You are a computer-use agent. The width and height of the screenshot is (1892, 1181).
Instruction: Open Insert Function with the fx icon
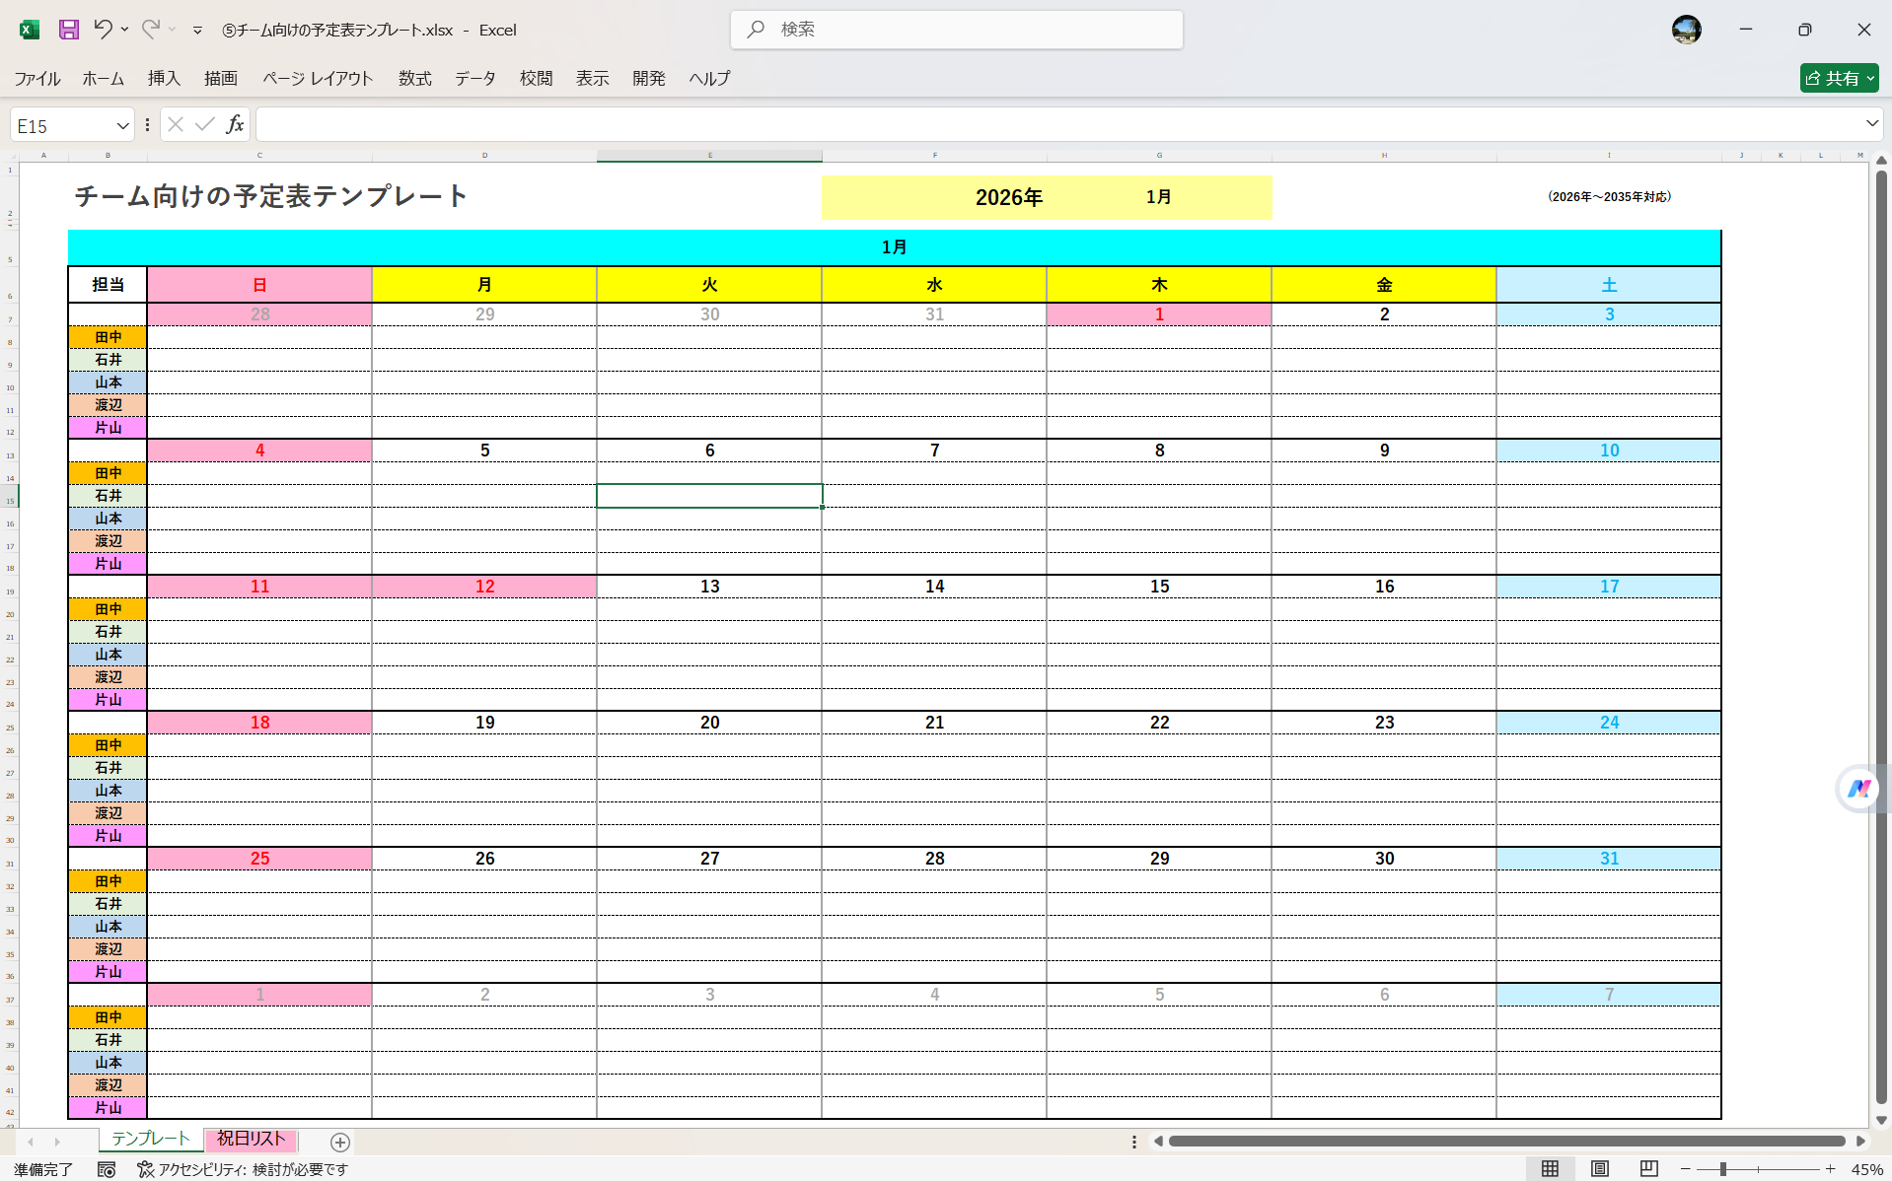tap(235, 124)
